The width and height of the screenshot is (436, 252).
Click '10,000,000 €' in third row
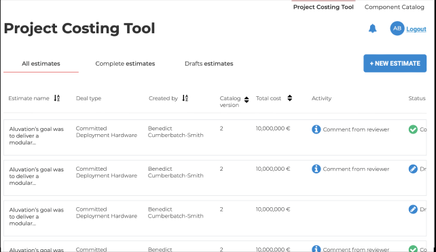[x=273, y=209]
